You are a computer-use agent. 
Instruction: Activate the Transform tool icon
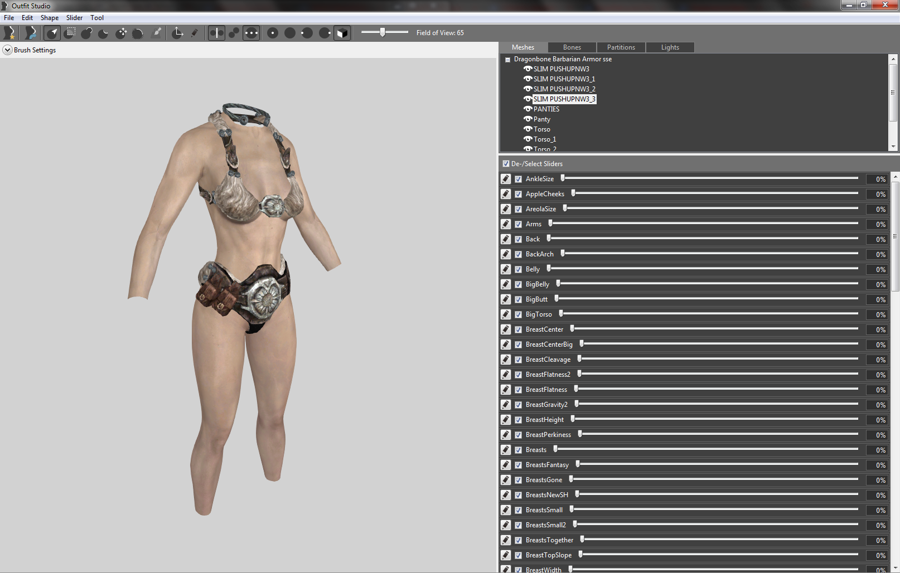point(178,33)
